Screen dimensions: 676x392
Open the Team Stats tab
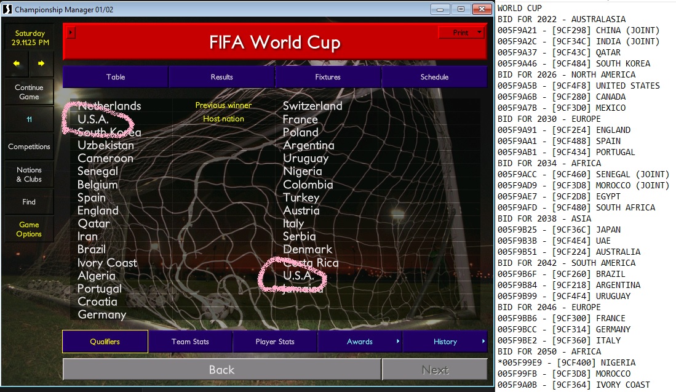(x=190, y=342)
